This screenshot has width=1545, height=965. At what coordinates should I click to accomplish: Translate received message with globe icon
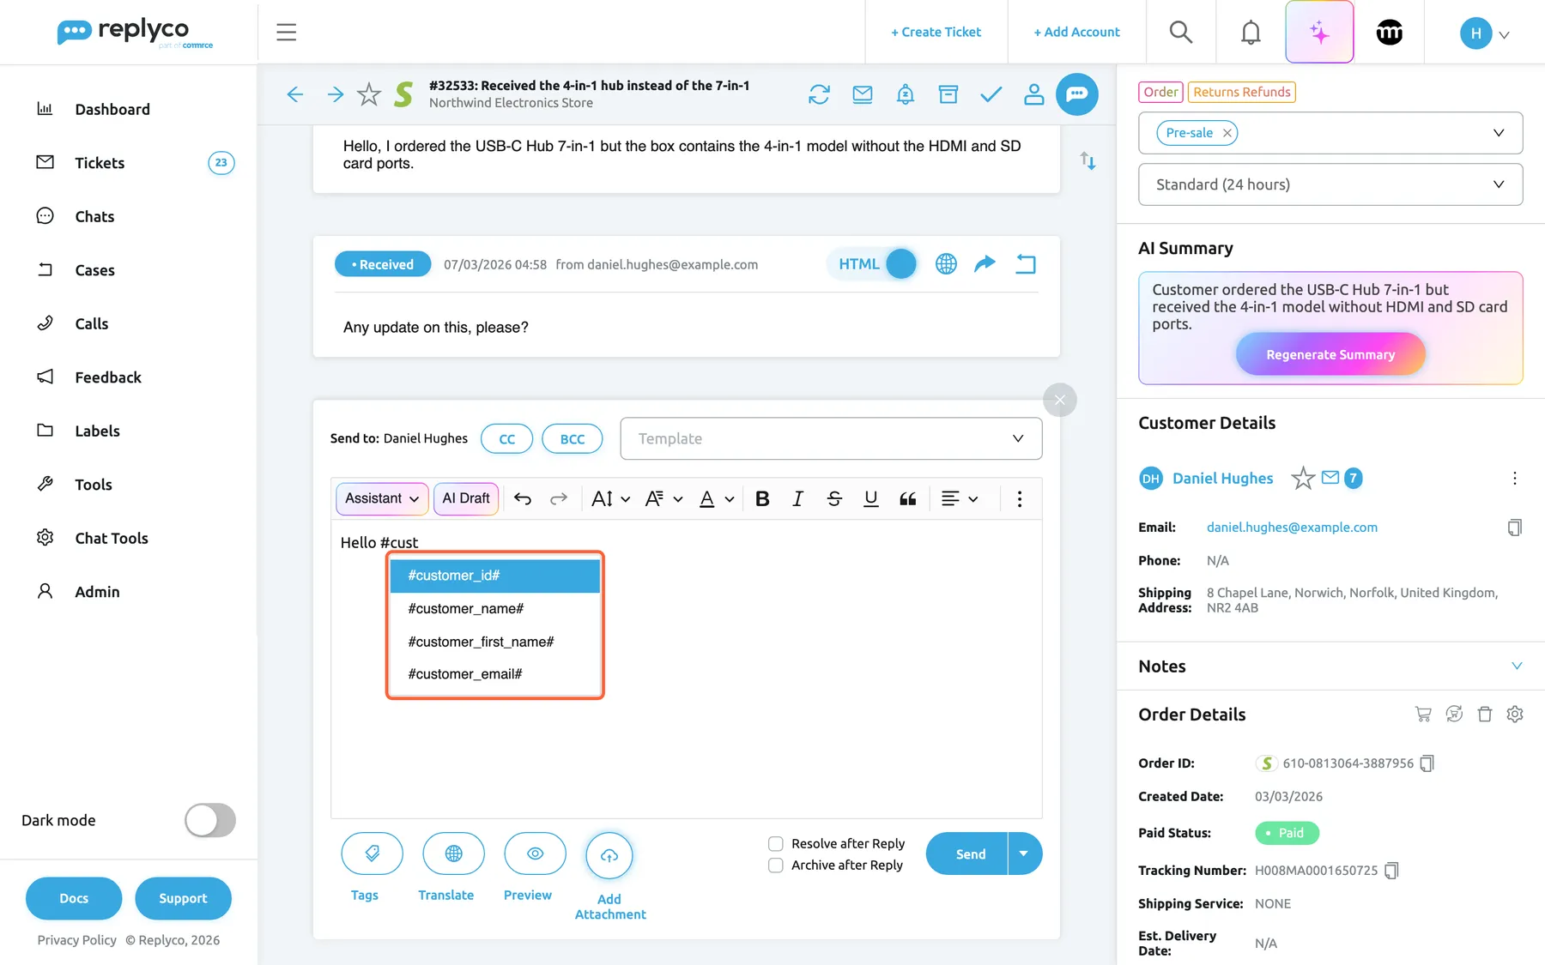[x=946, y=264]
